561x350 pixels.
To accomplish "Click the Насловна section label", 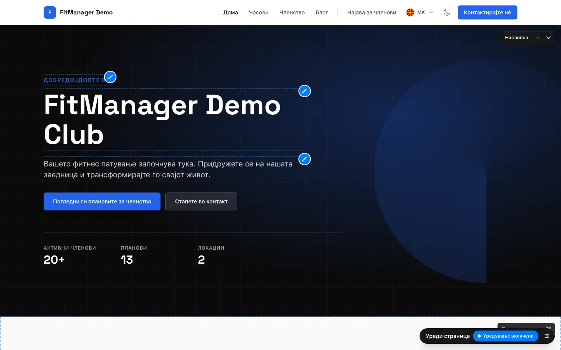I will coord(517,38).
